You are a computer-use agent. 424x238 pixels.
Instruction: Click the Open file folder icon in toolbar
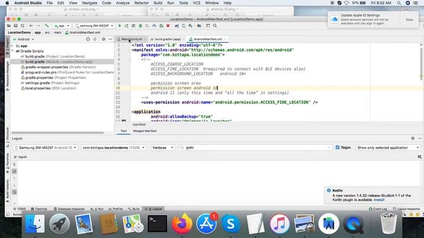click(9, 26)
